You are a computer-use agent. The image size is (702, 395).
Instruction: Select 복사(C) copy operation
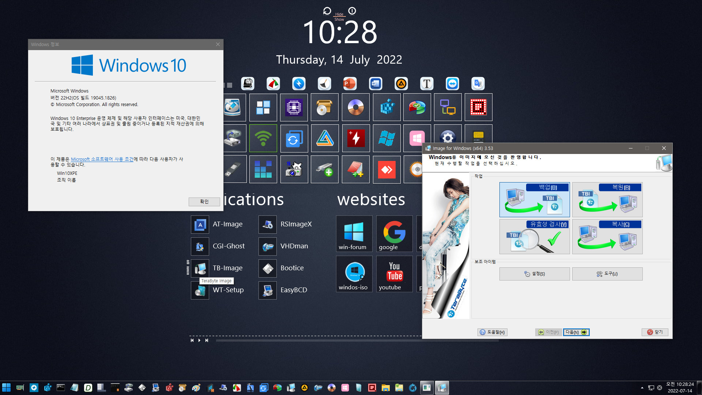pyautogui.click(x=607, y=237)
